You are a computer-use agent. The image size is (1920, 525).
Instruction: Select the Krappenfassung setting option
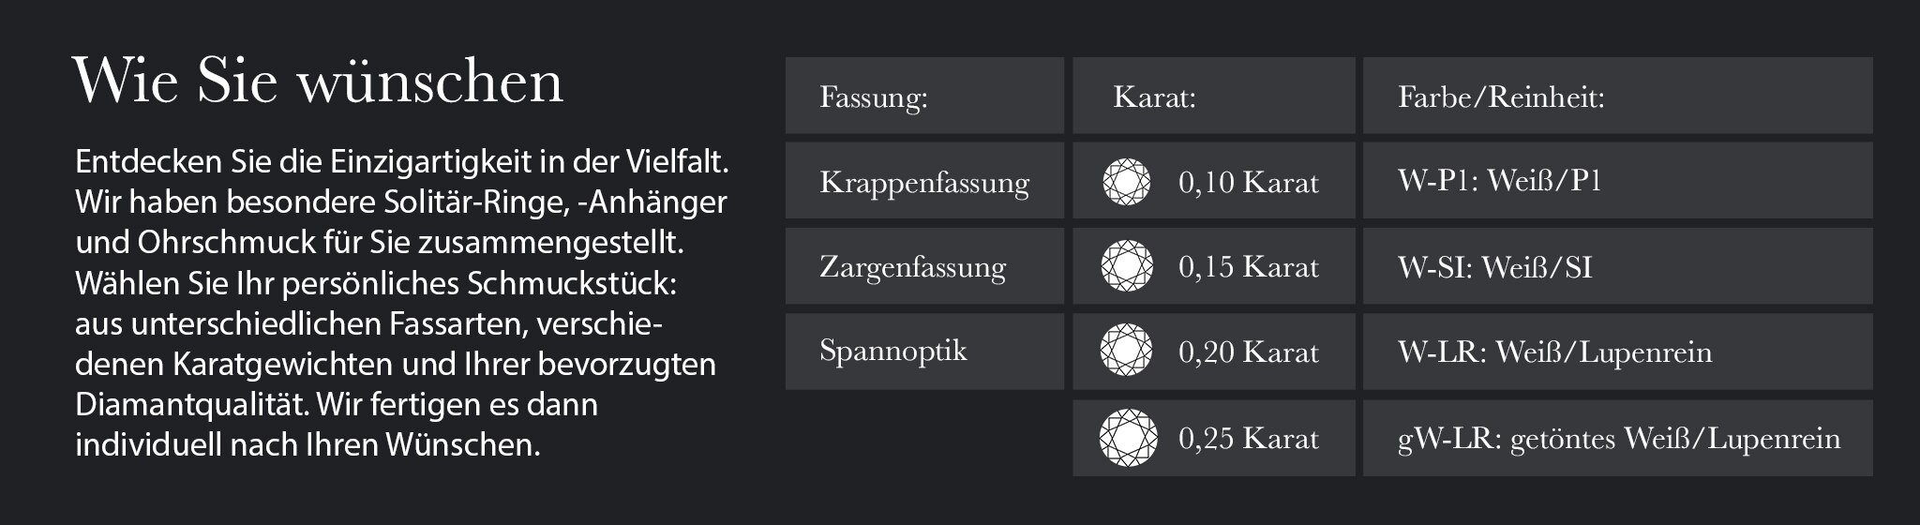[924, 181]
